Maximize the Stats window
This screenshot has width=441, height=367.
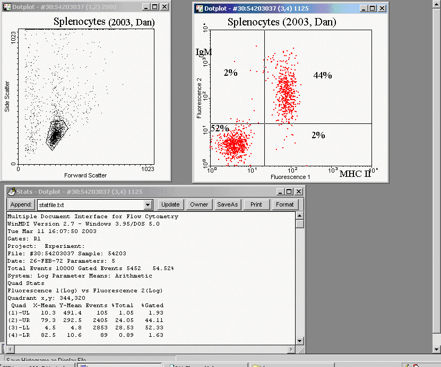click(x=289, y=191)
